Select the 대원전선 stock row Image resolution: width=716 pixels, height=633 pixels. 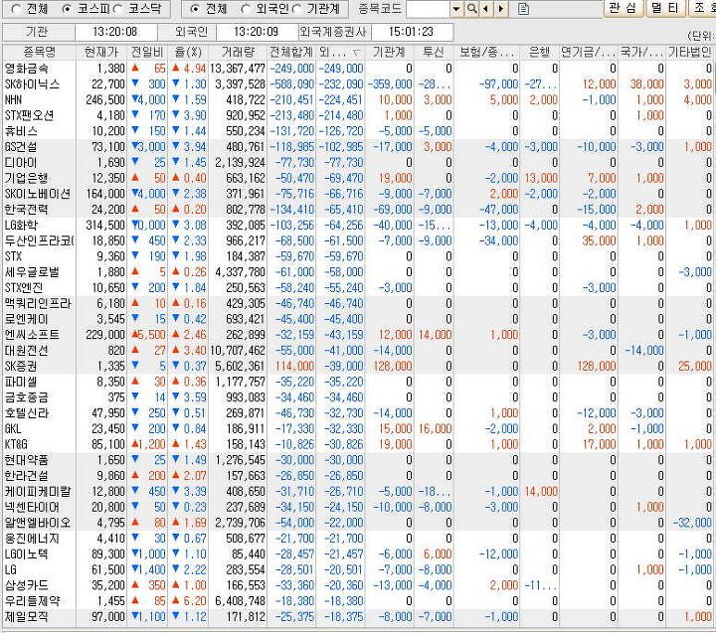coord(358,351)
